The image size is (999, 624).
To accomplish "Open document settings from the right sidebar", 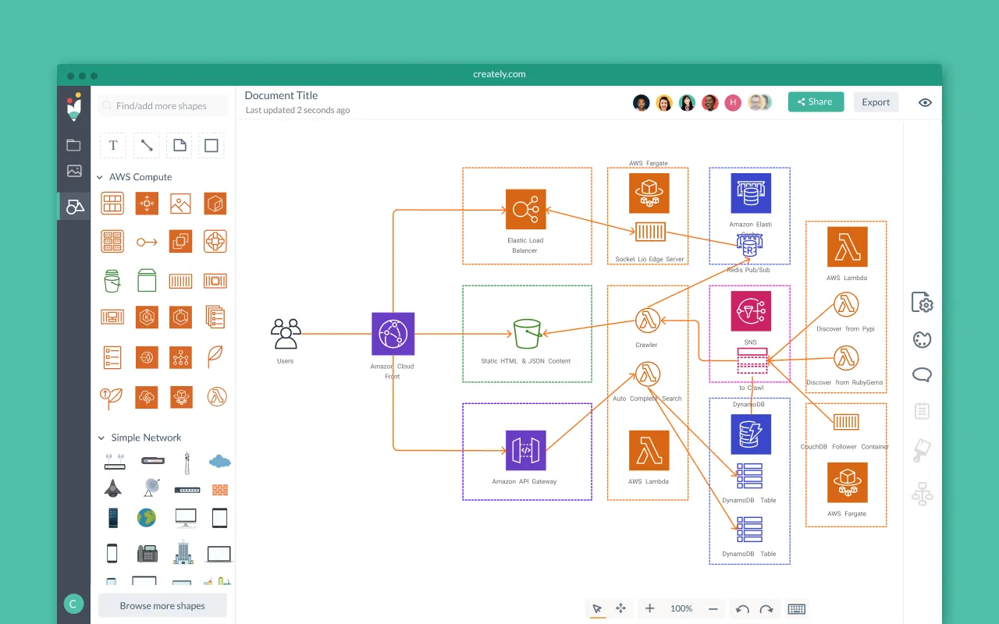I will tap(922, 302).
